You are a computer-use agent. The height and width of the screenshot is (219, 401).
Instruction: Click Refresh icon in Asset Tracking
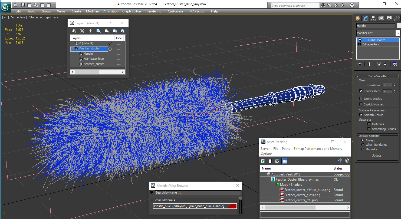coord(263,161)
